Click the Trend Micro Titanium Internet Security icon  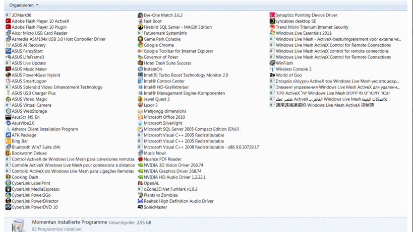click(x=272, y=27)
